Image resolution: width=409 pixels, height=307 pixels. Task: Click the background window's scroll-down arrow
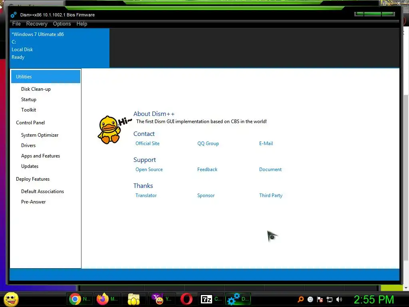[406, 288]
